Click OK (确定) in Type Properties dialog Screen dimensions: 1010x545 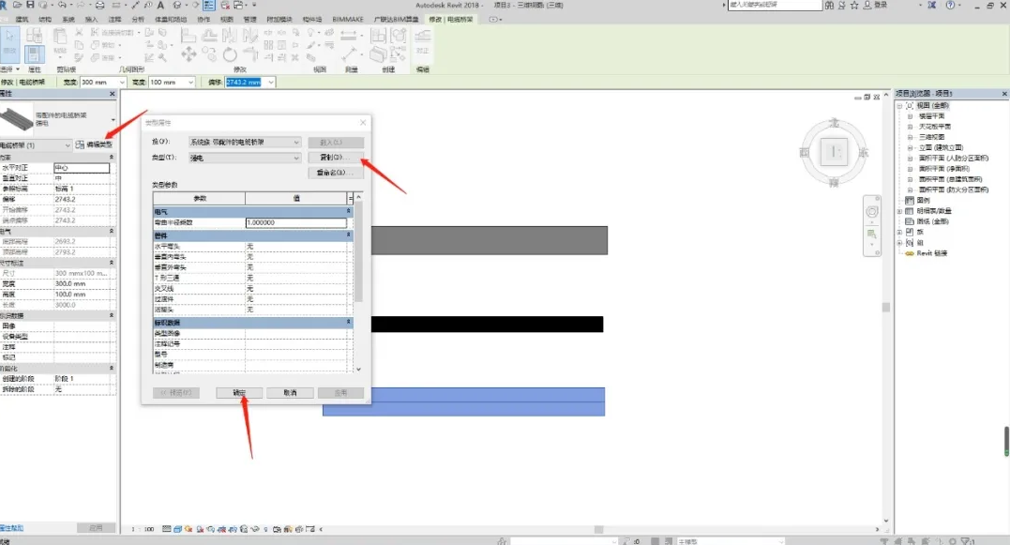tap(239, 392)
